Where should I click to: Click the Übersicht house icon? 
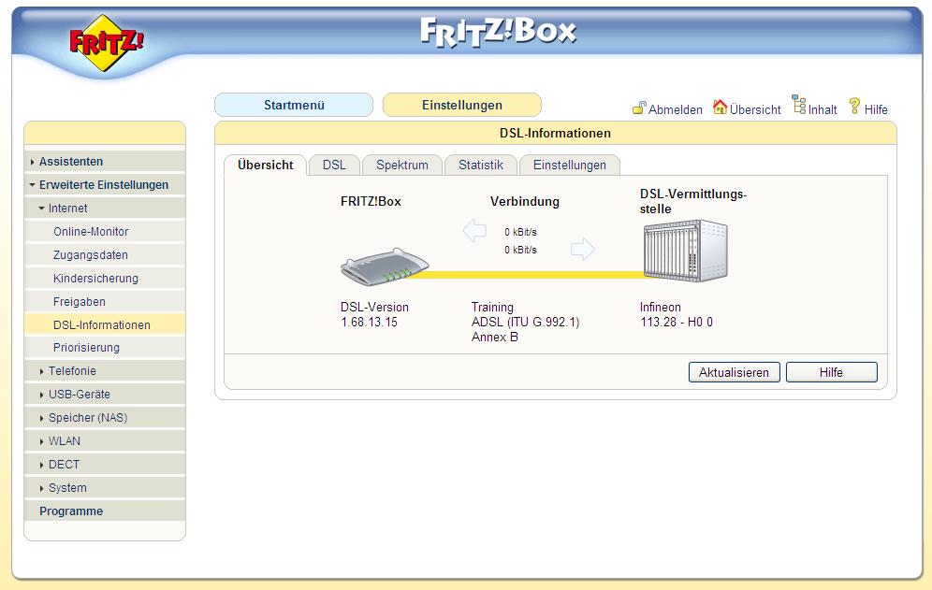click(x=720, y=108)
